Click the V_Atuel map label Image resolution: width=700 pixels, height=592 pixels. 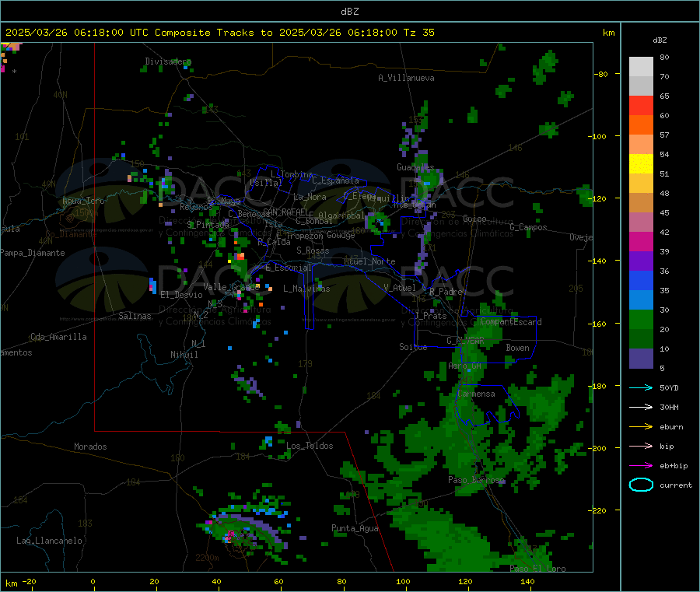(400, 288)
